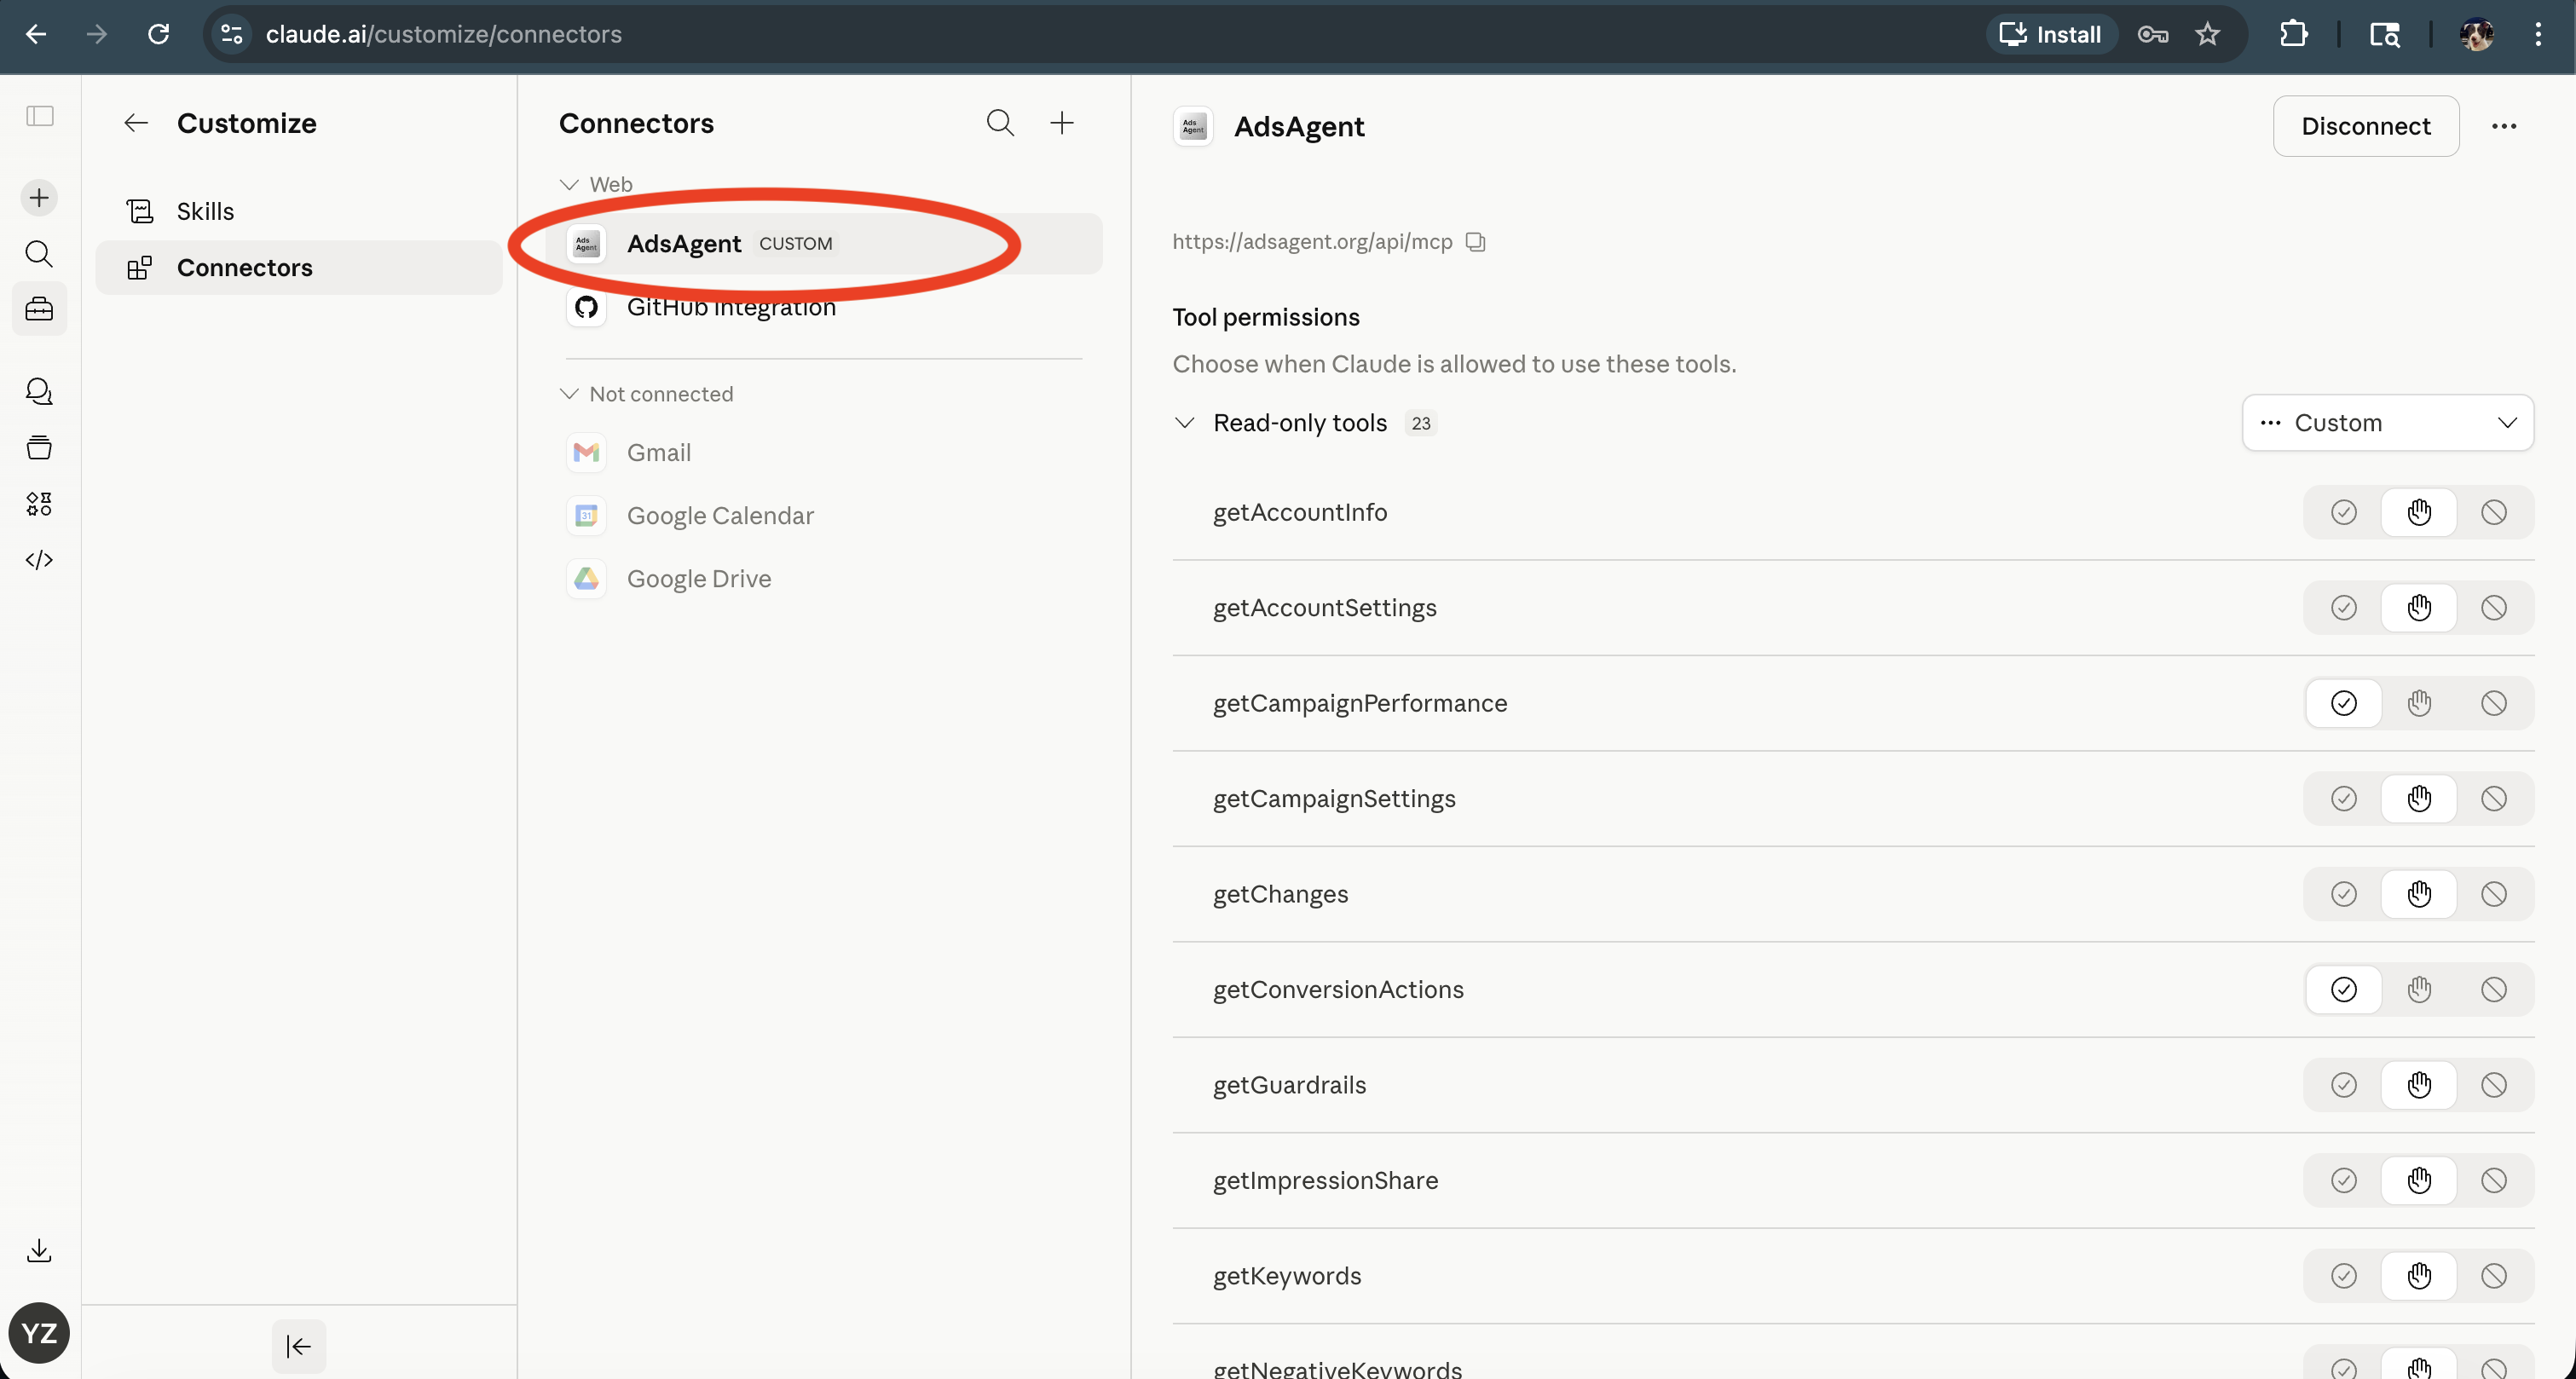Open a new chat with the plus icon
The image size is (2576, 1379).
click(38, 197)
